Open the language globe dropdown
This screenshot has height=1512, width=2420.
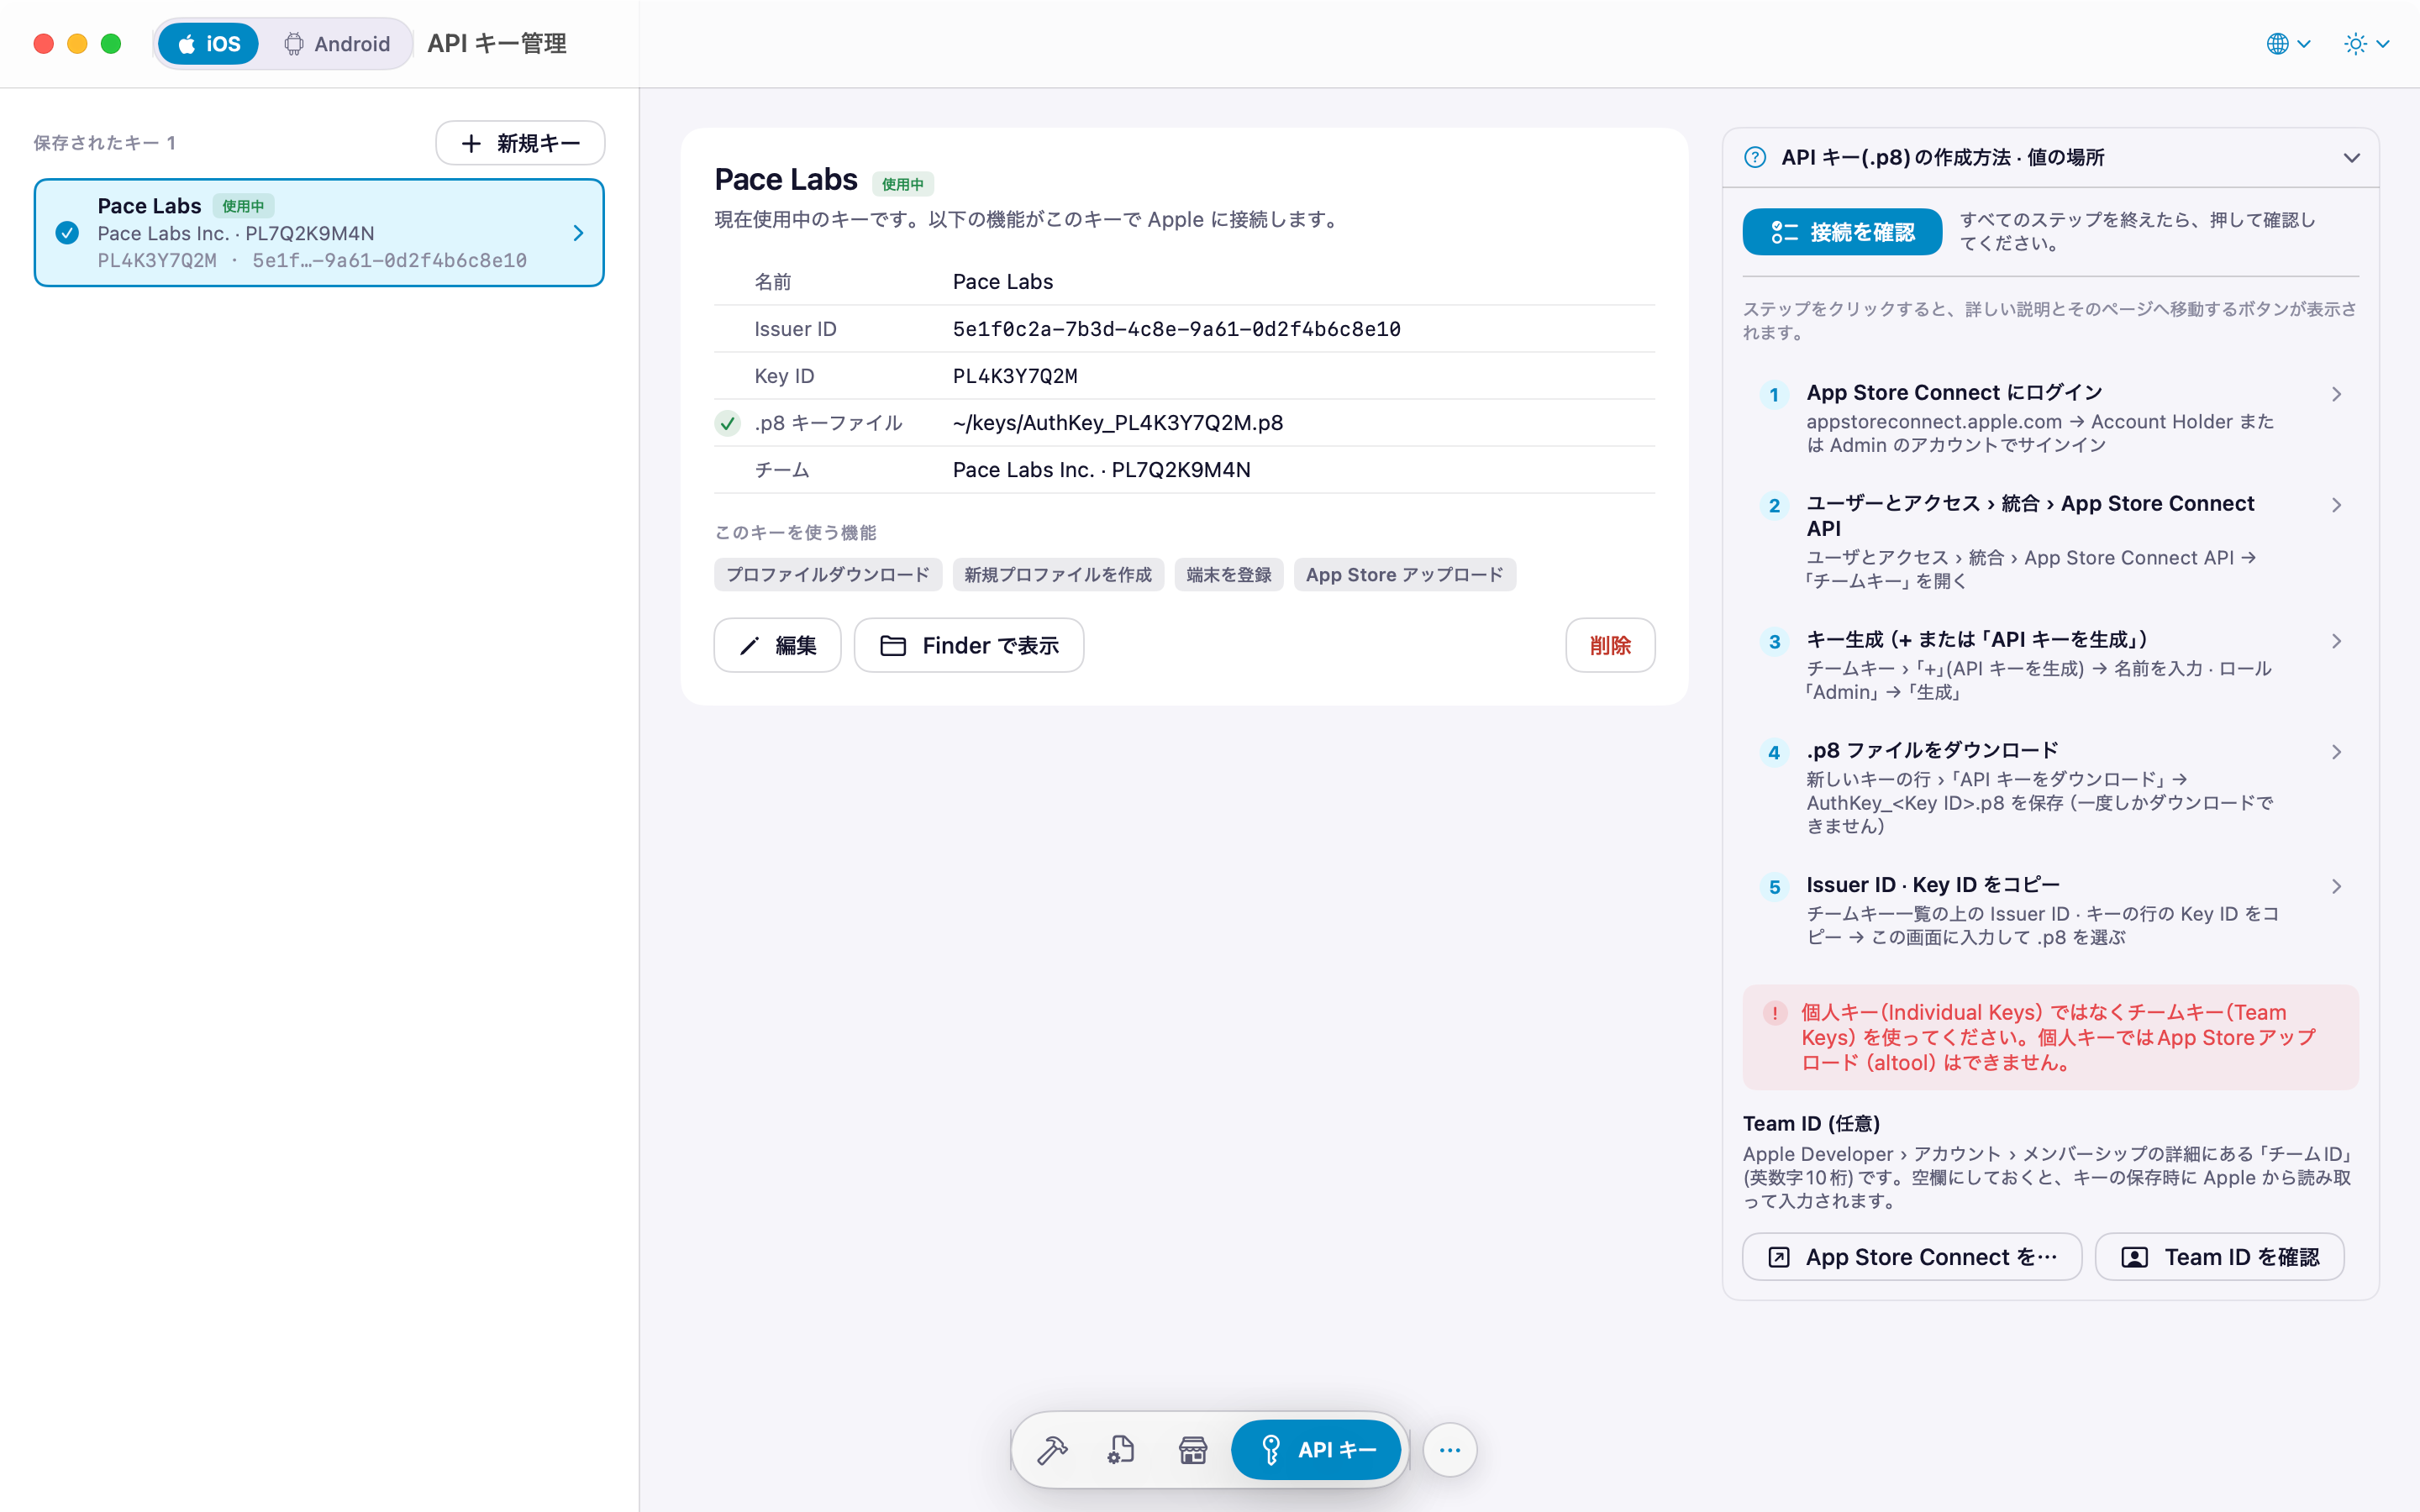tap(2288, 44)
